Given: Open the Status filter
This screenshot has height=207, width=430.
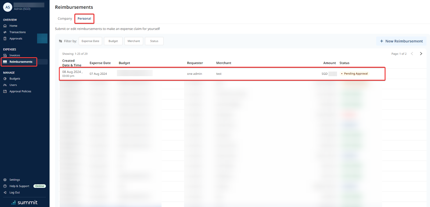Looking at the screenshot, I should [x=154, y=41].
